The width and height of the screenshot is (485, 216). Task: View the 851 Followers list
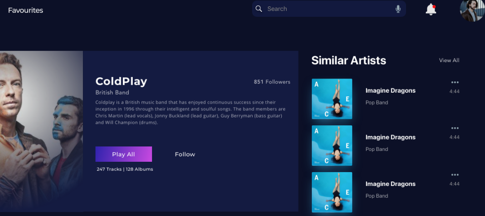[272, 82]
